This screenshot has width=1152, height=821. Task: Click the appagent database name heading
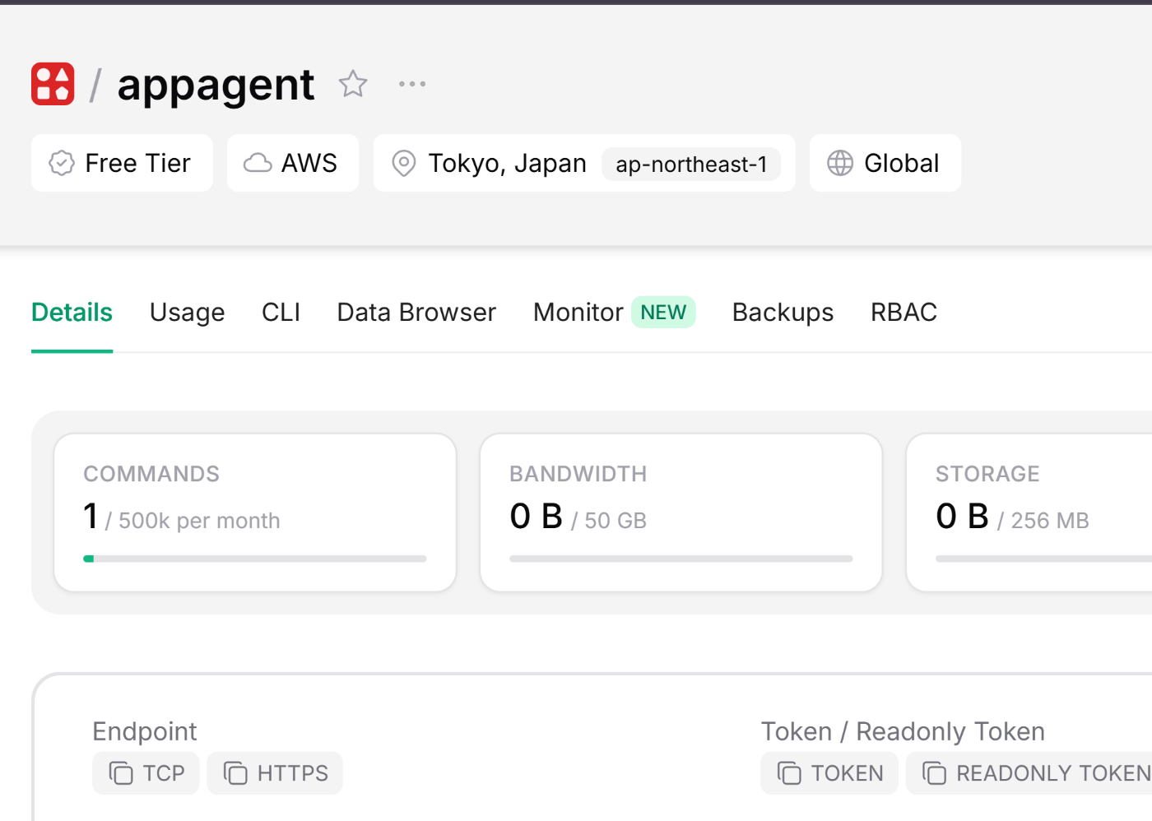(x=216, y=84)
